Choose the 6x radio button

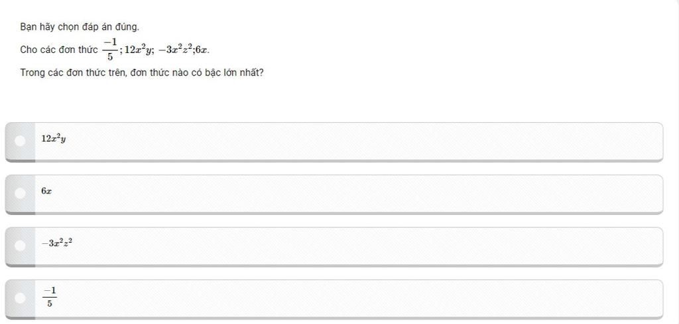pyautogui.click(x=20, y=192)
